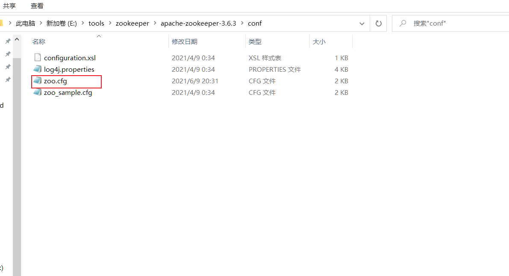Image resolution: width=509 pixels, height=276 pixels.
Task: Expand the chevron after 此电脑 in path
Action: click(x=41, y=23)
